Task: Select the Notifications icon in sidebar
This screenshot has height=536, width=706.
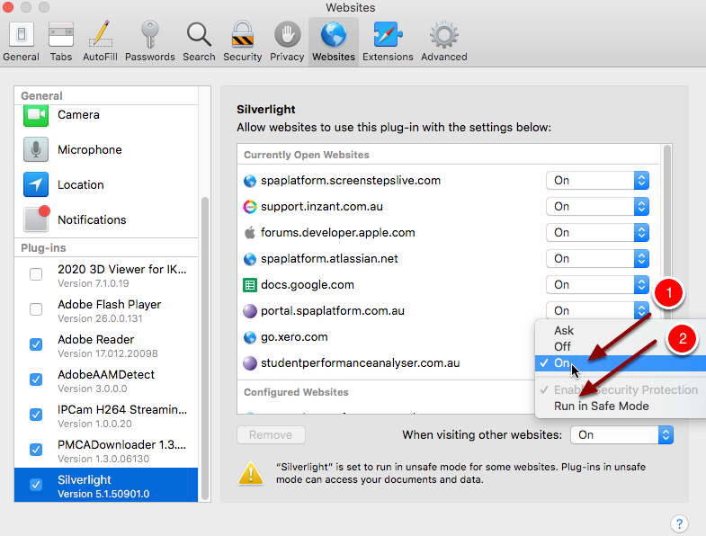Action: (36, 219)
